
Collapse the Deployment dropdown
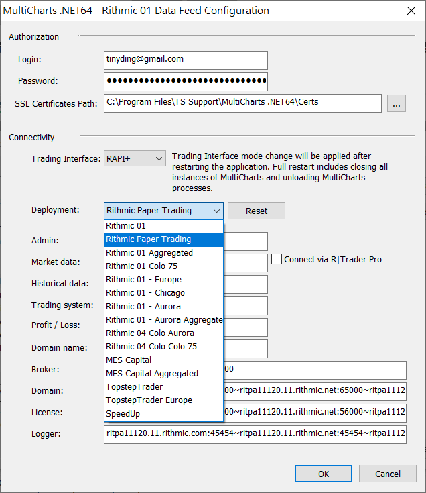(x=216, y=211)
